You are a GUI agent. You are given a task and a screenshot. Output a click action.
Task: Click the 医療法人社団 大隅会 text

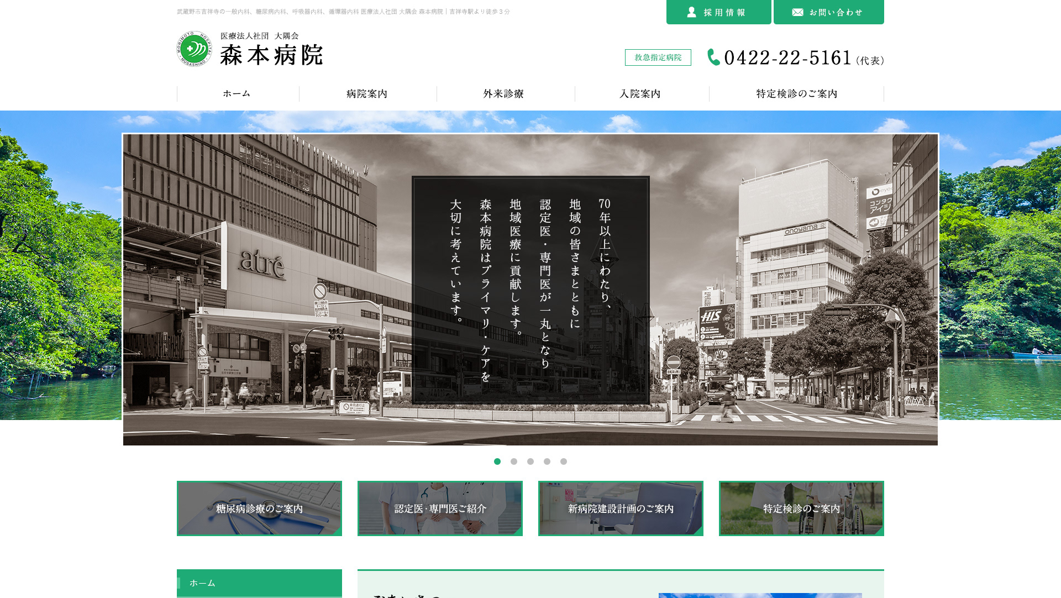click(x=260, y=36)
